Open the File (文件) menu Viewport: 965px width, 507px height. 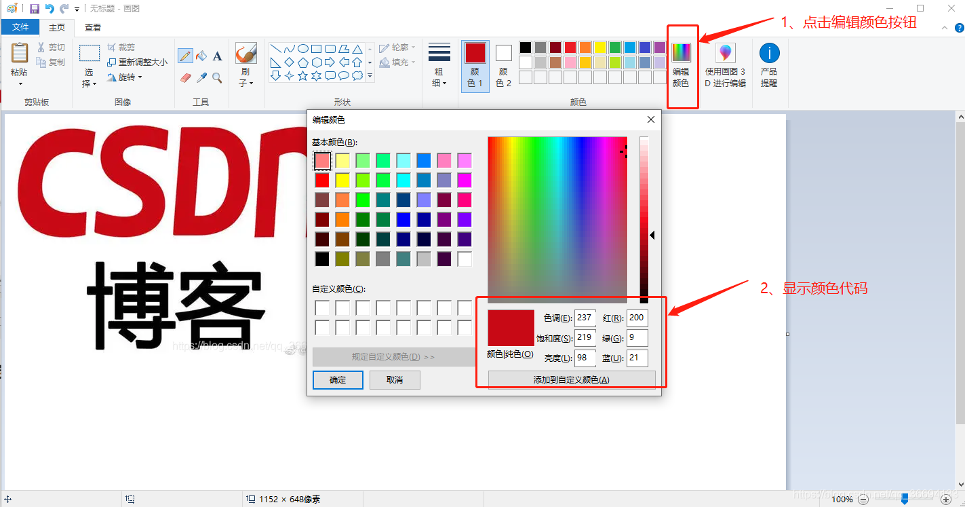20,27
